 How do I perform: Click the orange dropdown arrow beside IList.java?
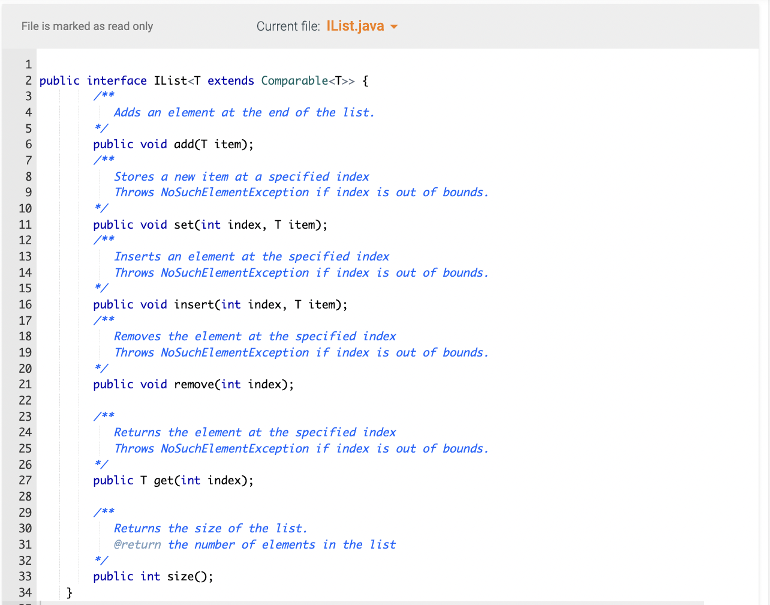tap(394, 26)
